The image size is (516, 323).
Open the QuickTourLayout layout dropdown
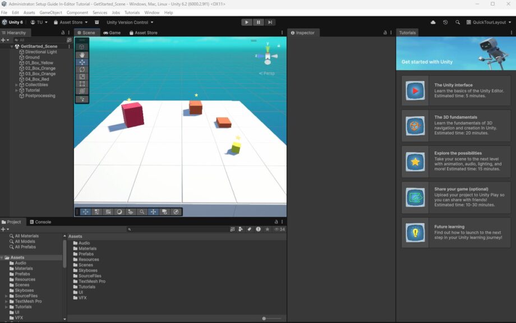tap(489, 22)
